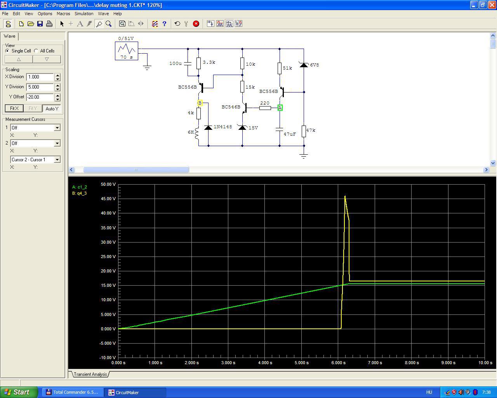
Task: Open Measurement Cursor 2 dropdown
Action: 57,143
